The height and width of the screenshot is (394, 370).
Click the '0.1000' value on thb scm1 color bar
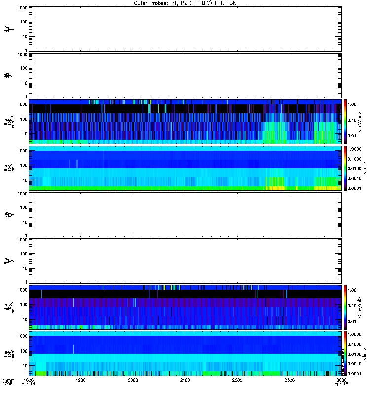[354, 159]
